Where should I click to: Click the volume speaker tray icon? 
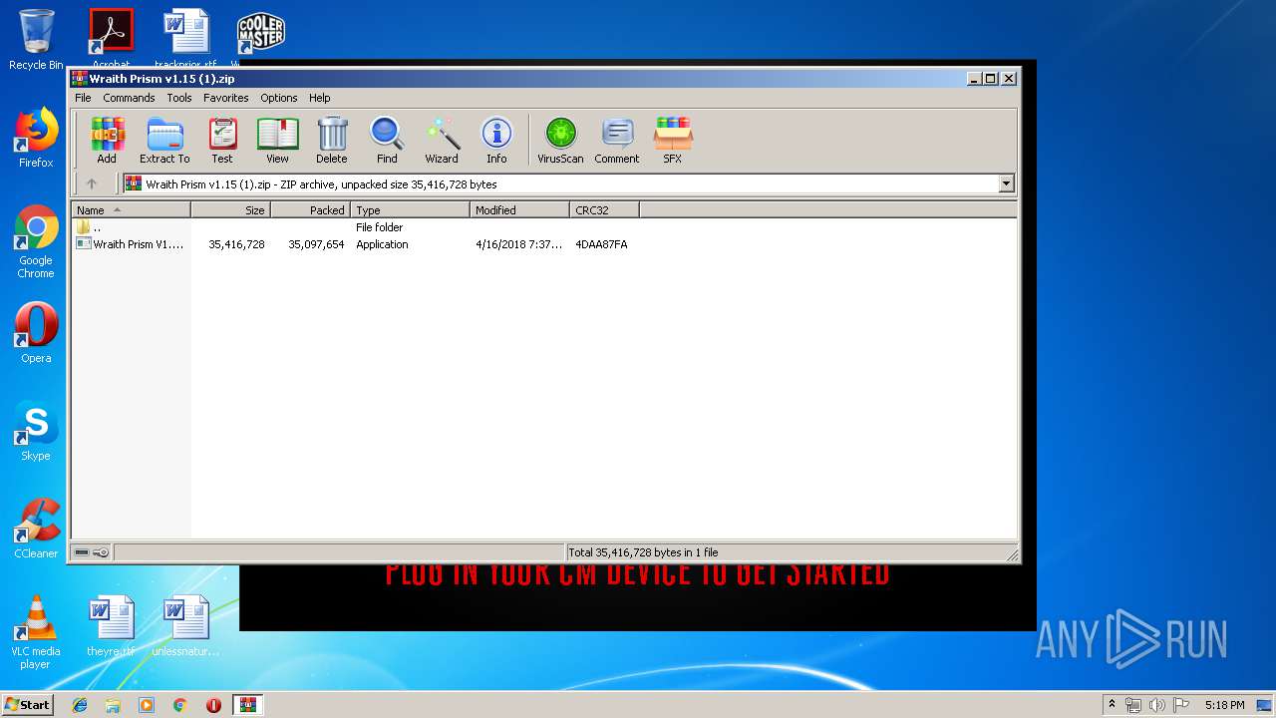[x=1157, y=705]
